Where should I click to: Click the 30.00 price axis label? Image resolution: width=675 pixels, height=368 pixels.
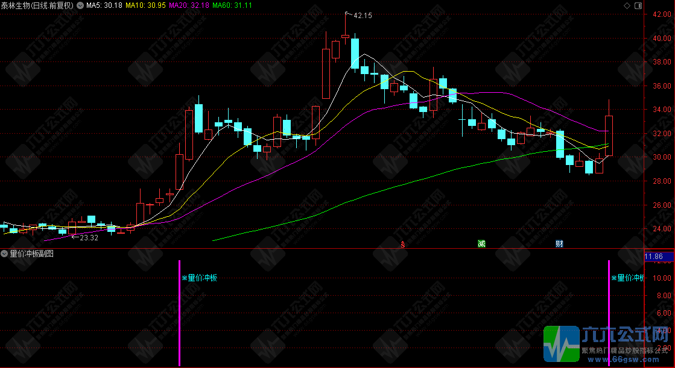coord(662,157)
